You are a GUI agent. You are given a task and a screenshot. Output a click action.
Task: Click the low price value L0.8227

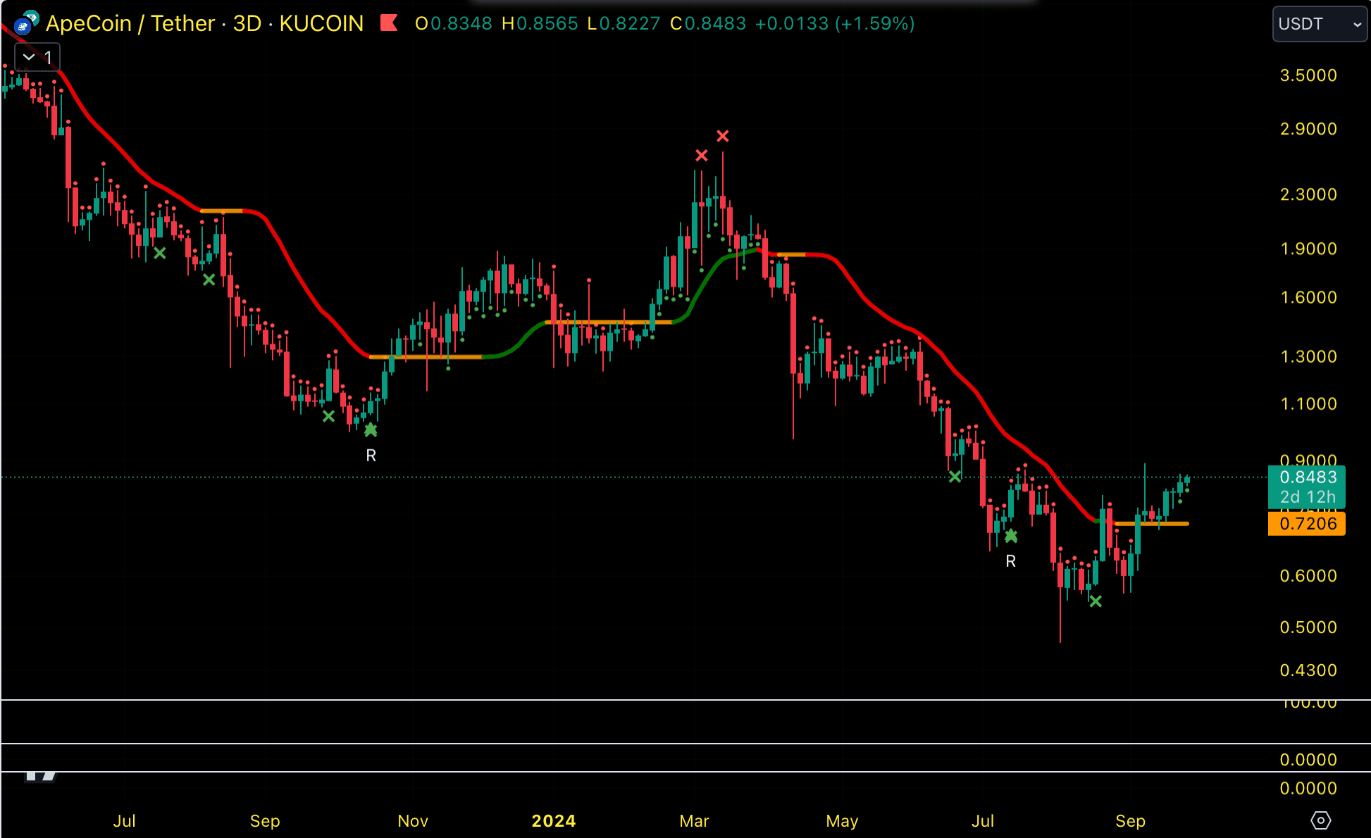[x=624, y=23]
